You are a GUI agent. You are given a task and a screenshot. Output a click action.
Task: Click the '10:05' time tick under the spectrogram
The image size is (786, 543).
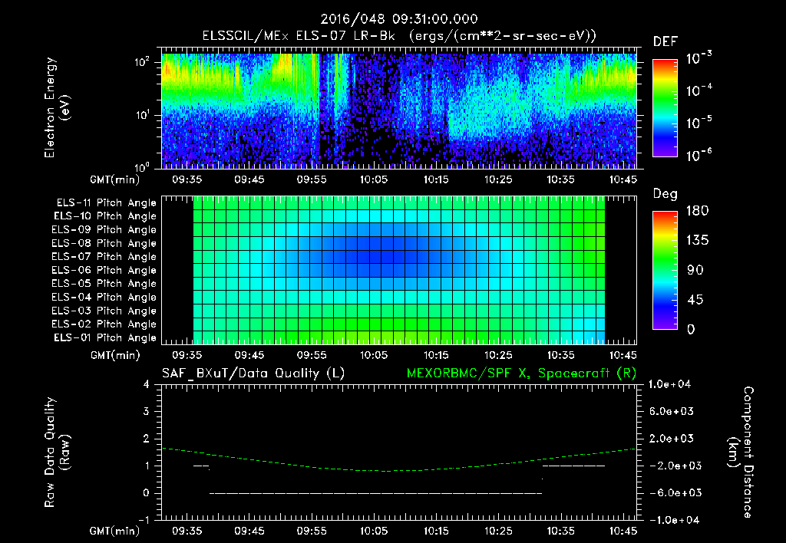coord(374,179)
